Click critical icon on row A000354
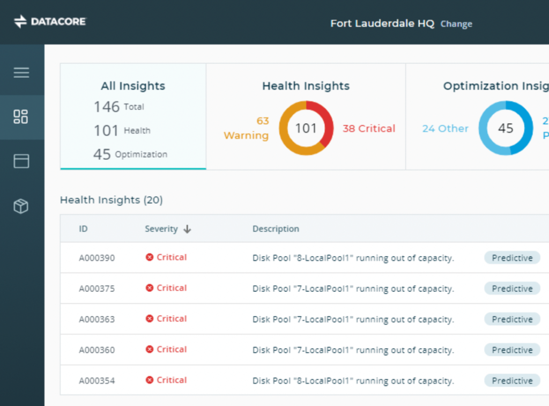 coord(150,380)
